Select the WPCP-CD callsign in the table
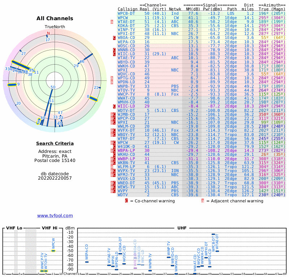 [126, 118]
